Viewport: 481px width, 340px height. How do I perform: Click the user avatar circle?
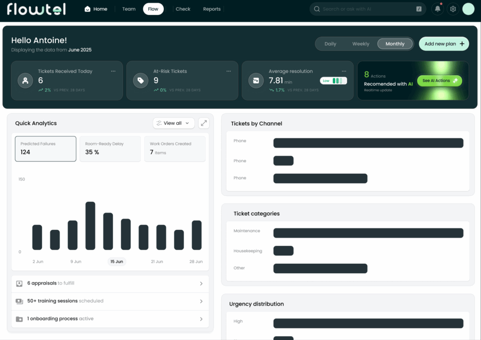(x=468, y=9)
